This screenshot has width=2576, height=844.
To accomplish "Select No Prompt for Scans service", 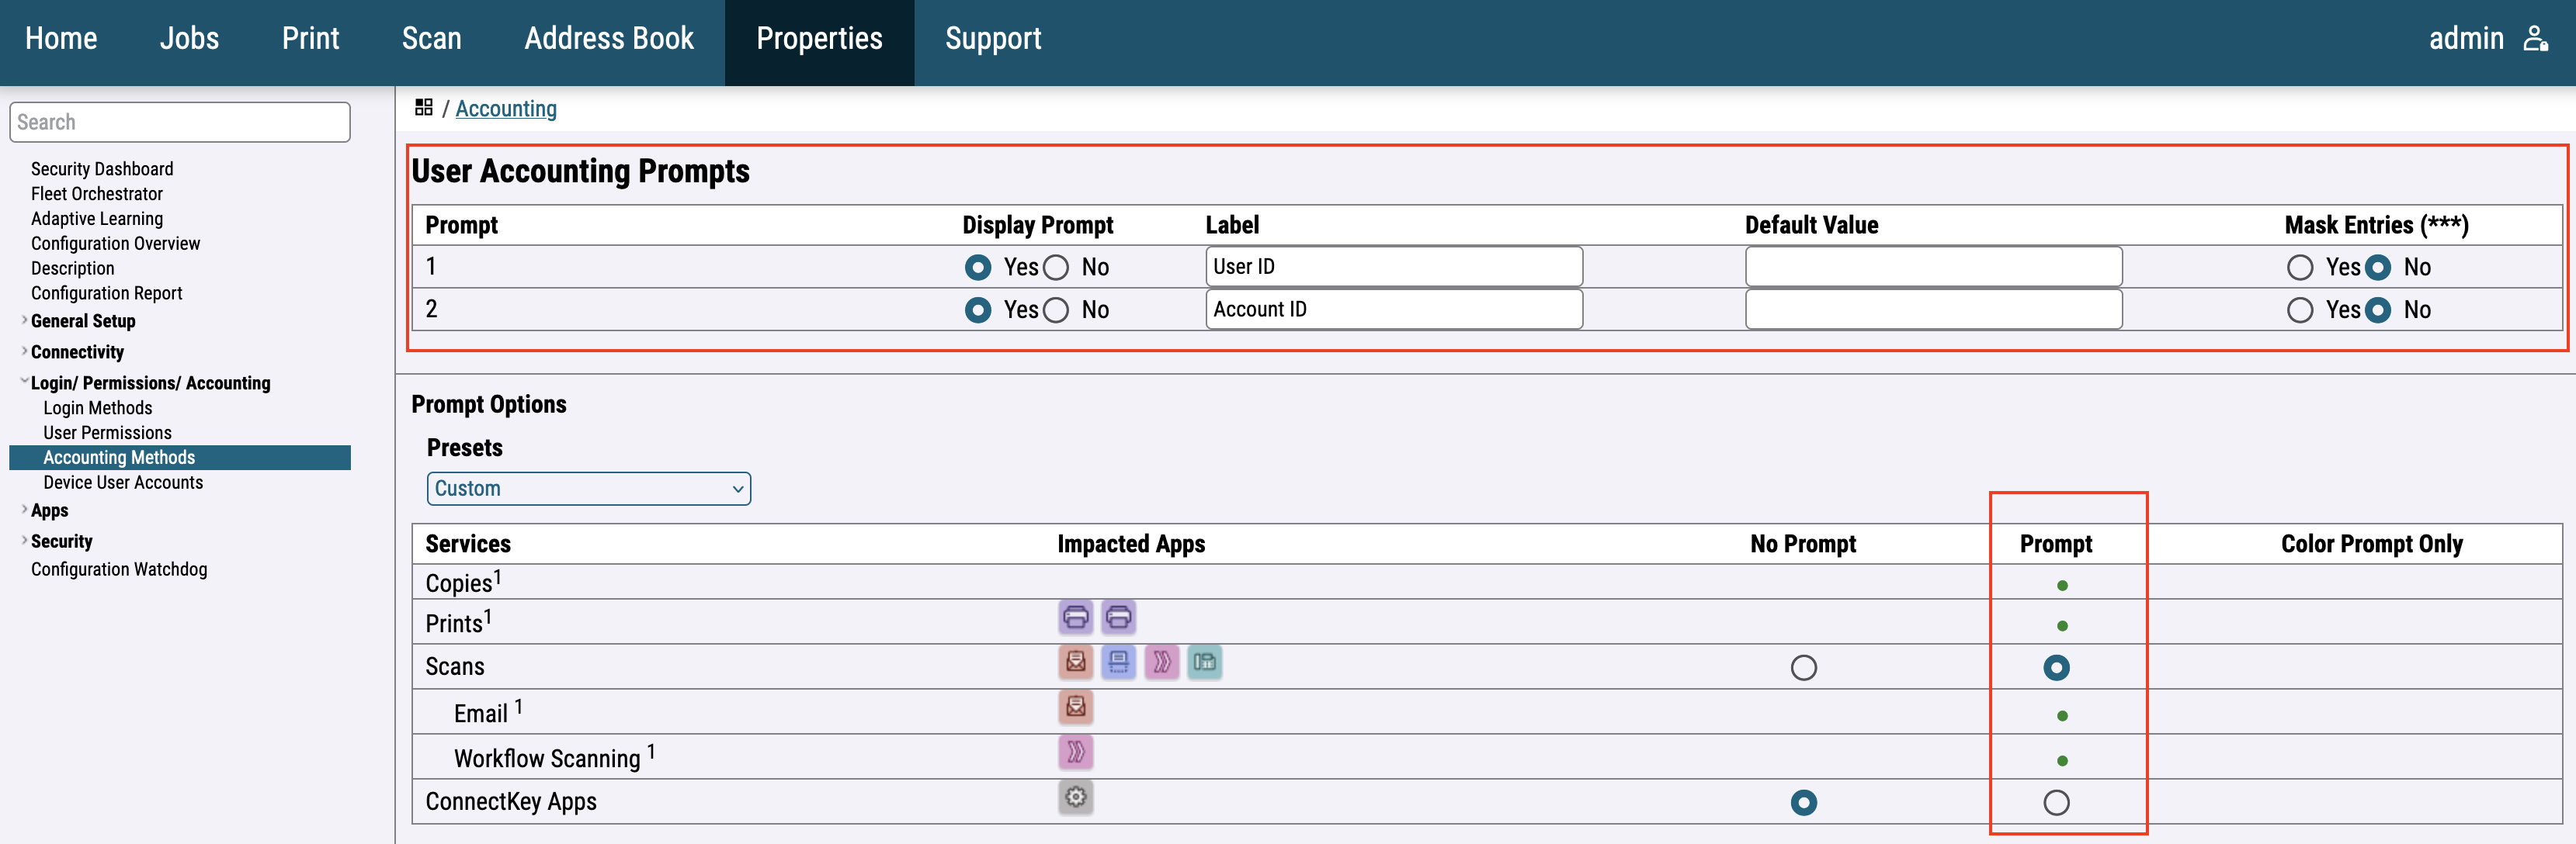I will [1803, 667].
